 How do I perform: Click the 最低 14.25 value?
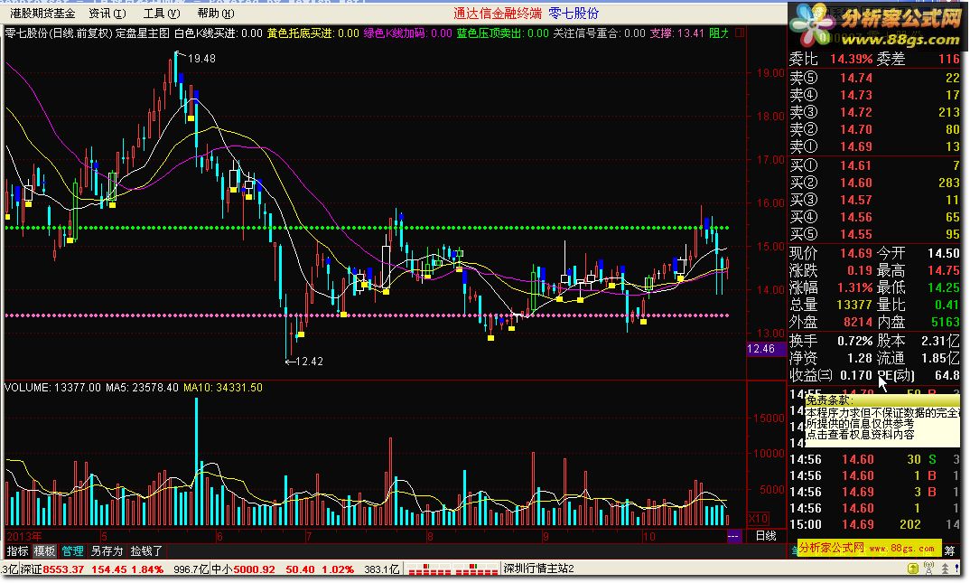coord(944,287)
